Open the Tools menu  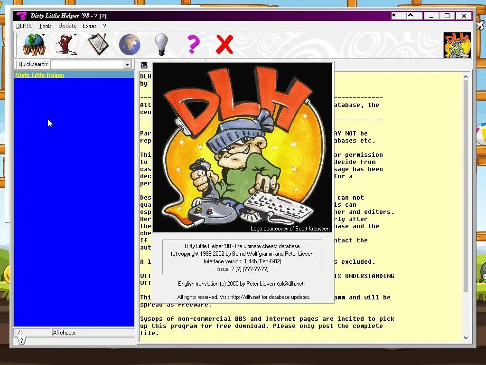45,26
